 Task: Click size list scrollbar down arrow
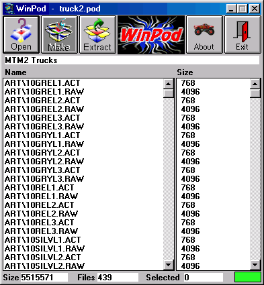pyautogui.click(x=255, y=265)
